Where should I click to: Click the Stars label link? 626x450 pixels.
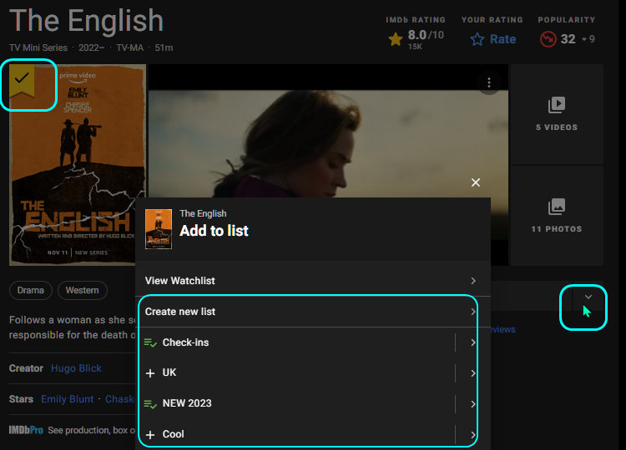tap(21, 399)
